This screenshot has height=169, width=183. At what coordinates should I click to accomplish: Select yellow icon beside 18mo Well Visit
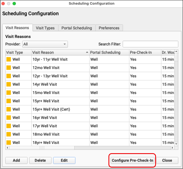[x=9, y=134]
